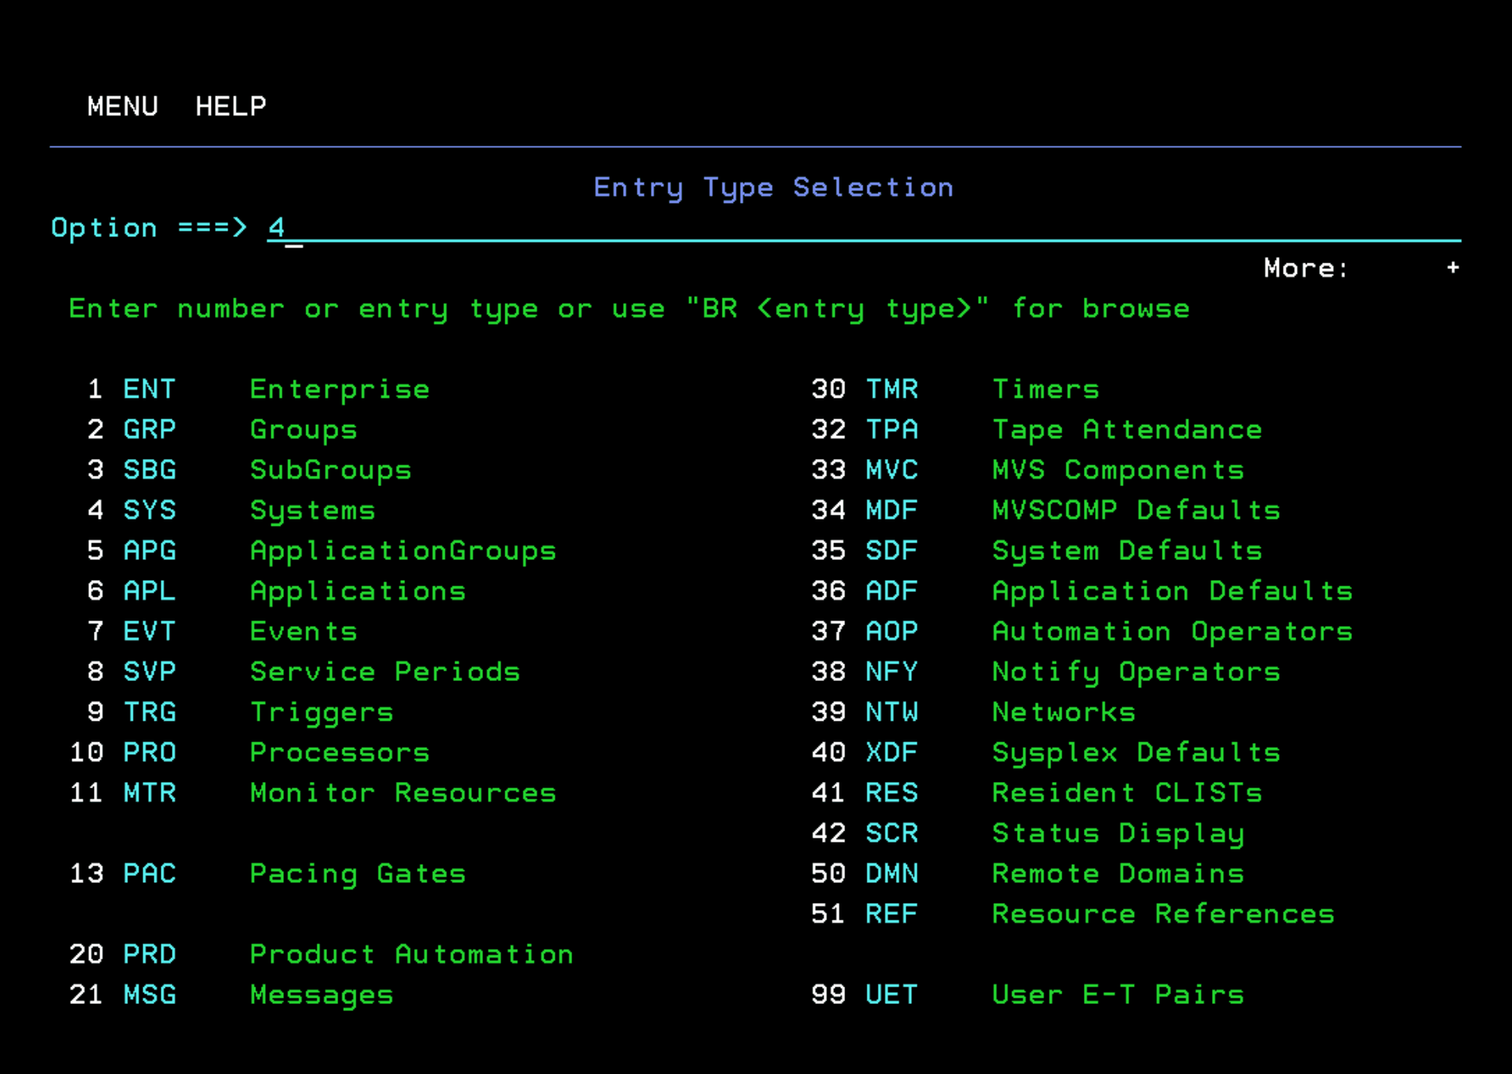This screenshot has height=1074, width=1512.
Task: Select the TRG Triggers entry
Action: [149, 712]
